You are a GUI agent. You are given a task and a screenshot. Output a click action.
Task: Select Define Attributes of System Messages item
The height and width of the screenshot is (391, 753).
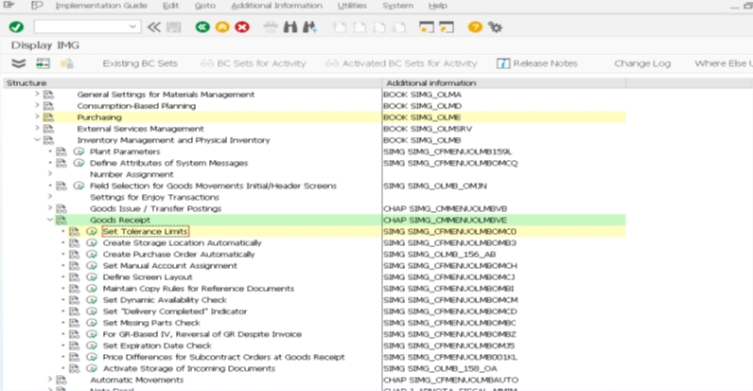(x=169, y=164)
